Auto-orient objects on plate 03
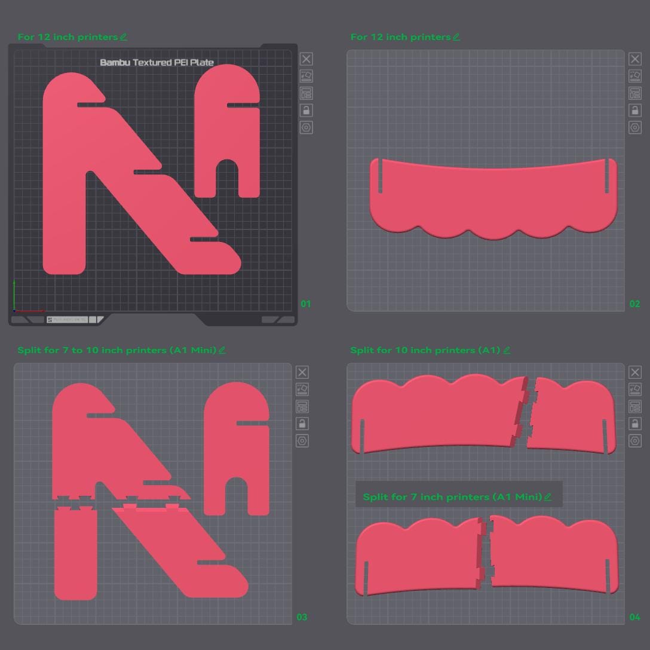Viewport: 650px width, 650px height. [x=302, y=390]
